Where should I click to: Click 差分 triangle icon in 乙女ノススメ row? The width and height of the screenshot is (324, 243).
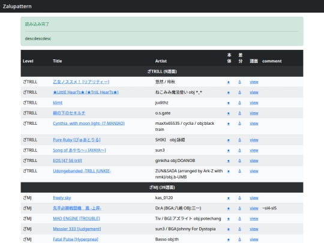[239, 82]
